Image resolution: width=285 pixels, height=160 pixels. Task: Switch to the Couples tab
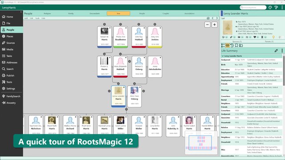click(166, 13)
